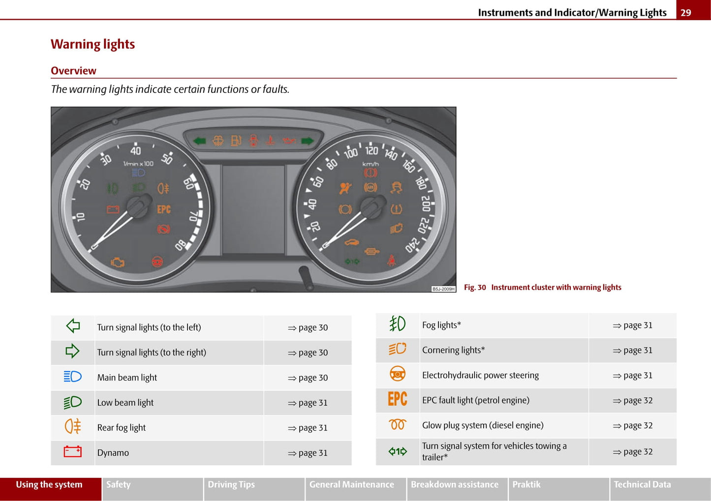Viewport: 711px width, 501px height.
Task: Select the electrohydraulic power steering icon
Action: pyautogui.click(x=397, y=374)
